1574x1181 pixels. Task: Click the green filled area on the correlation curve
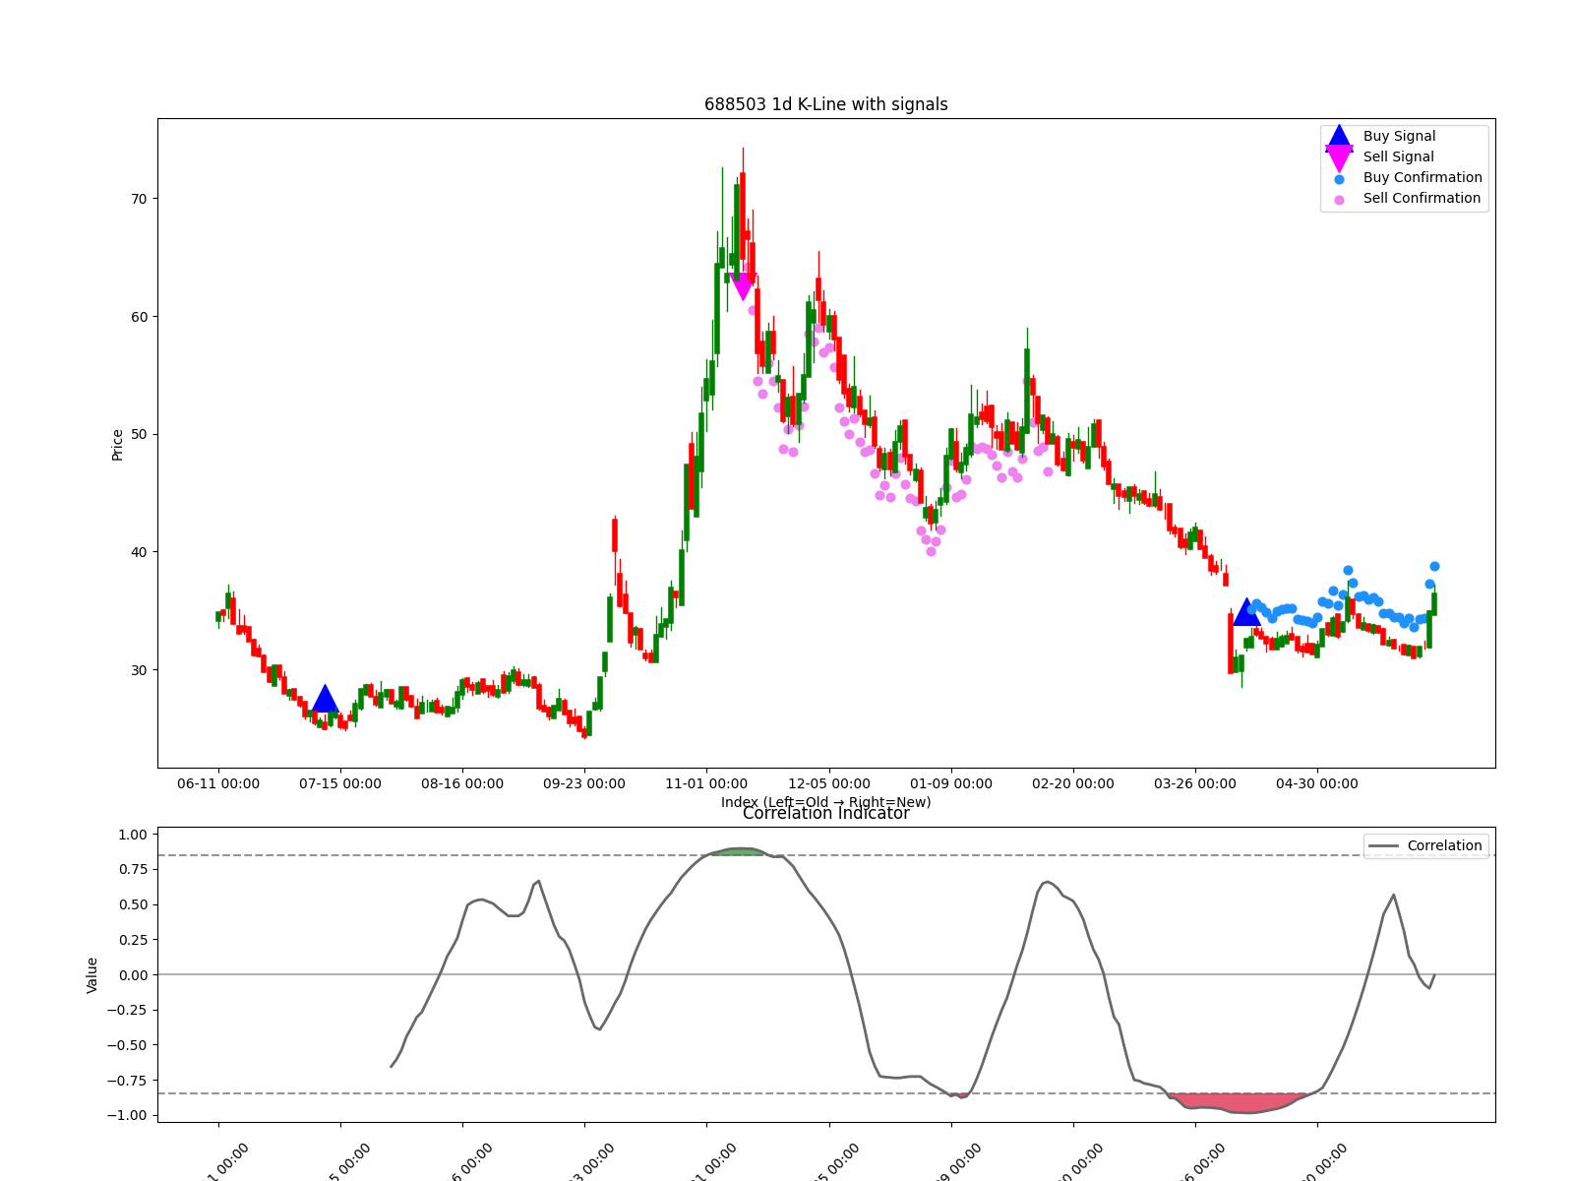point(738,851)
